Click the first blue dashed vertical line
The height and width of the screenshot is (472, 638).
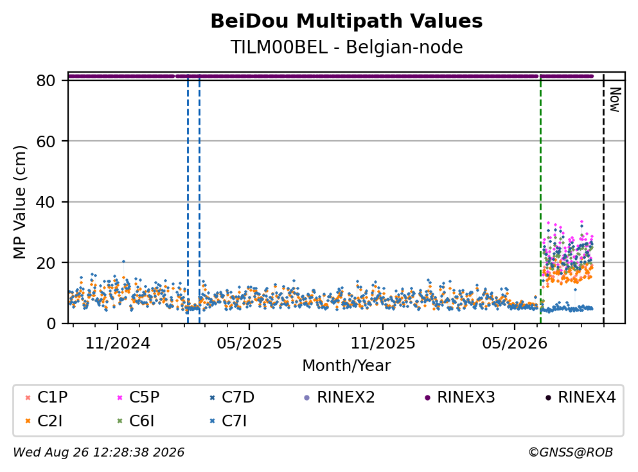pyautogui.click(x=188, y=199)
